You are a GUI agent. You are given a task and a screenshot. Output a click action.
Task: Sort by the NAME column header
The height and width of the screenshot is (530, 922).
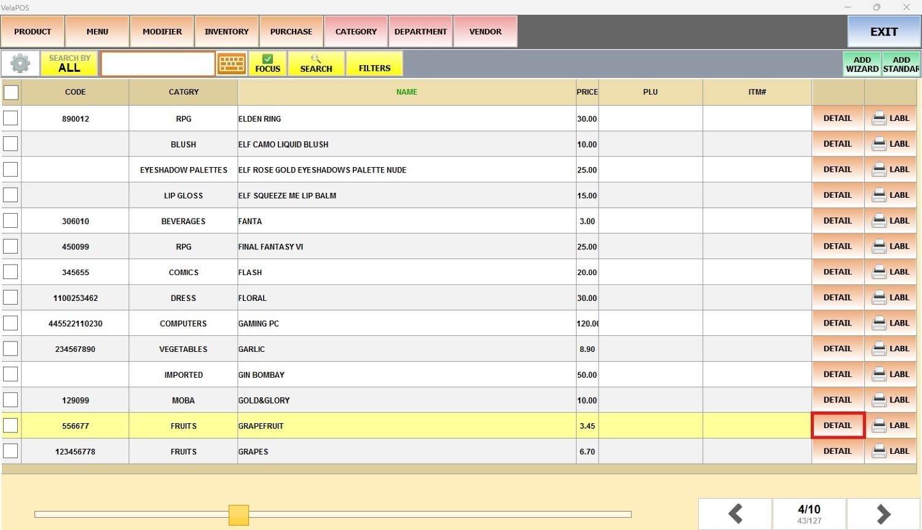coord(406,92)
